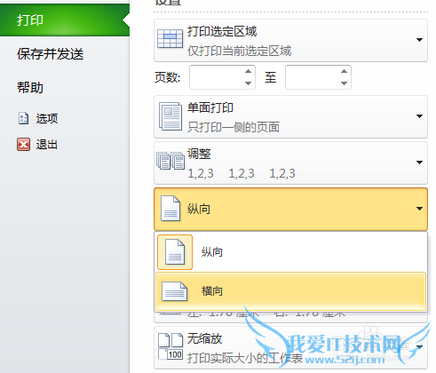Click the 横向 landscape option page icon

[x=175, y=291]
